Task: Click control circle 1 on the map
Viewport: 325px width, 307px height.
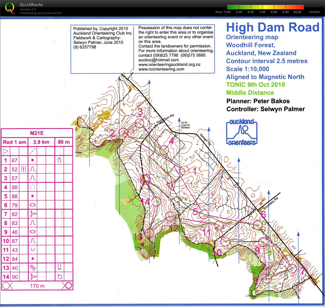Action: click(184, 171)
